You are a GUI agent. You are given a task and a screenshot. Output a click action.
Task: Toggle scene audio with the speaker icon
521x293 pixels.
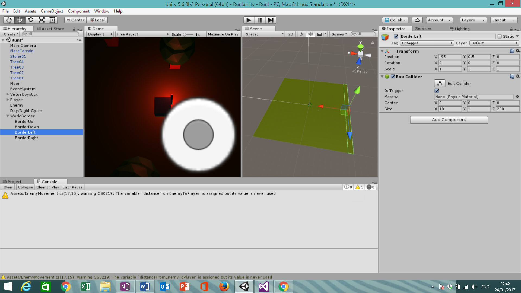[310, 34]
